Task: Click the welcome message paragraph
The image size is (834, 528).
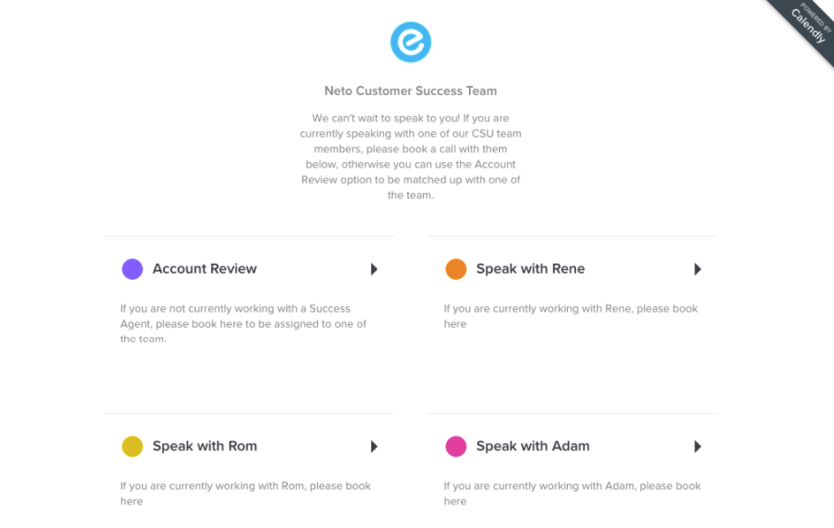Action: coord(410,157)
